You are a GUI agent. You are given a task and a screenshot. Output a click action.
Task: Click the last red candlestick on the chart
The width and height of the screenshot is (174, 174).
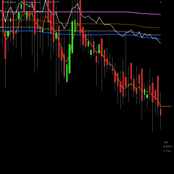point(160,112)
